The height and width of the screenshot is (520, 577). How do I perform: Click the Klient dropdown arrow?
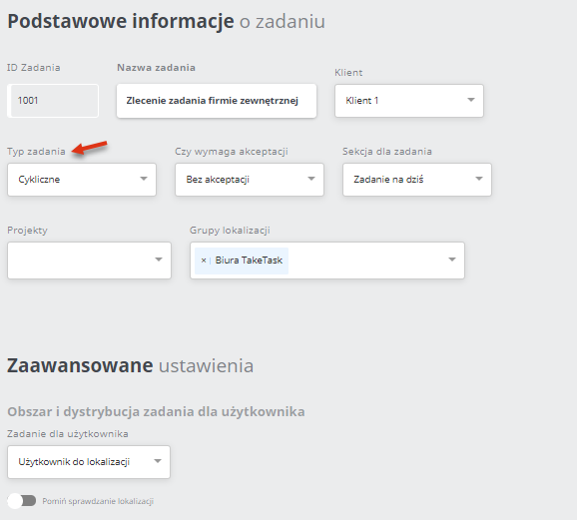click(x=470, y=100)
